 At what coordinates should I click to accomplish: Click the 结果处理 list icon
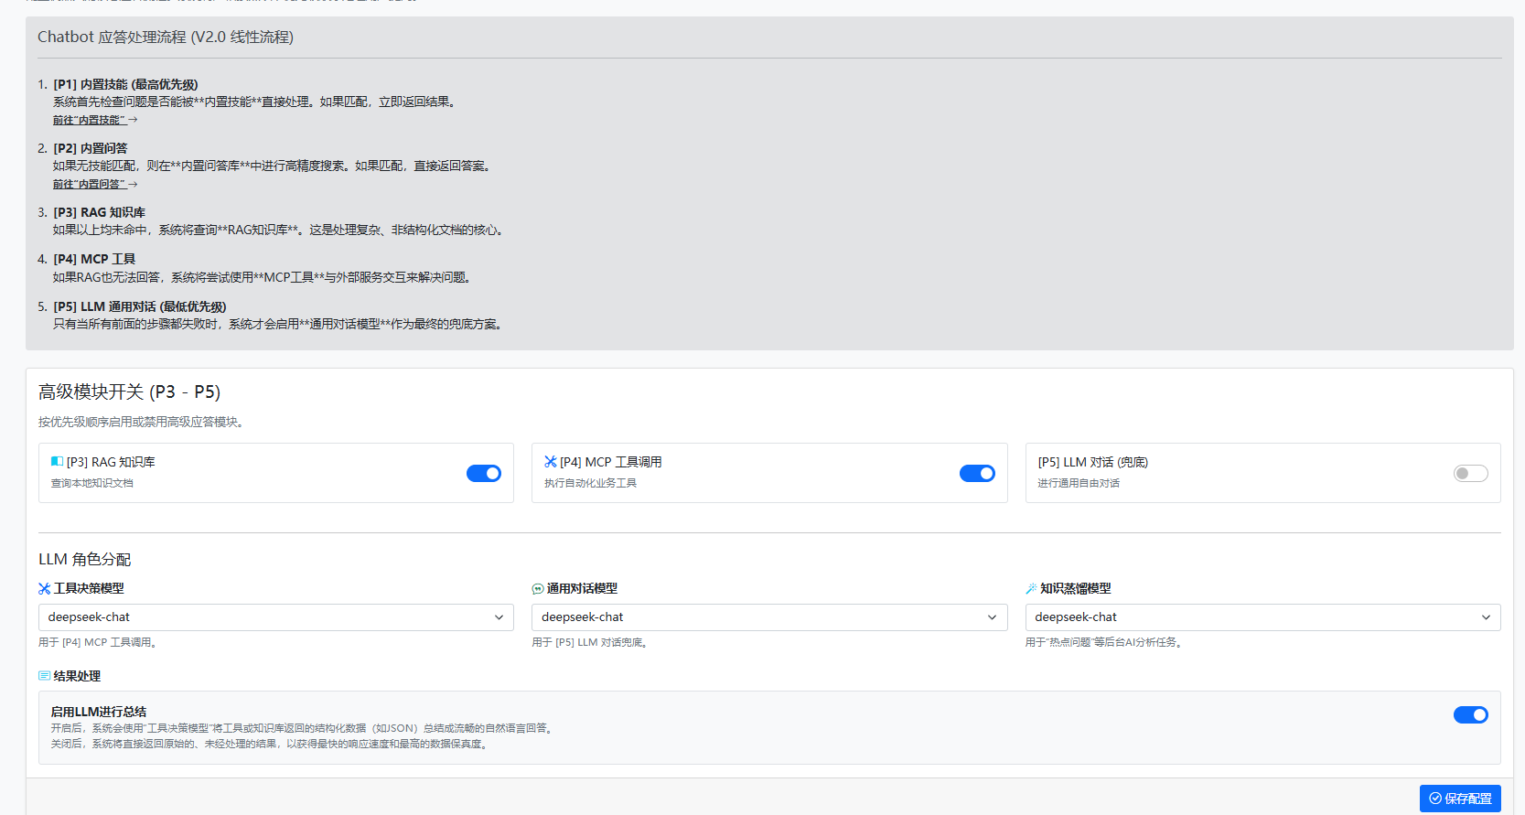[x=45, y=676]
